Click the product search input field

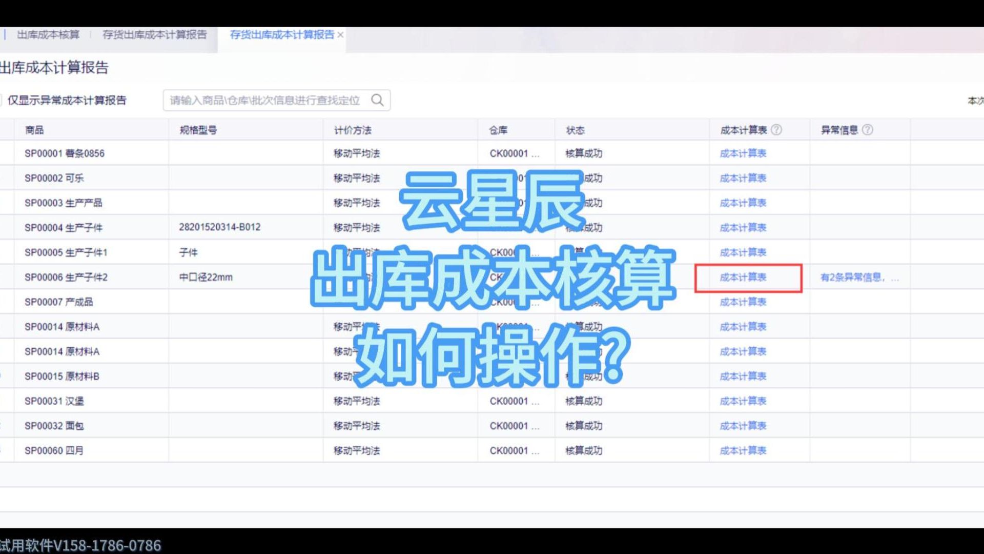(x=264, y=100)
